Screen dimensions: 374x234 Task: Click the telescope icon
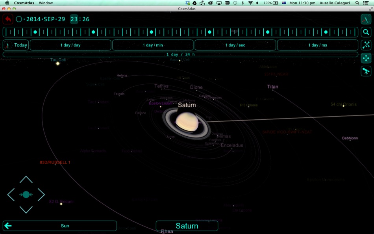[x=366, y=71]
